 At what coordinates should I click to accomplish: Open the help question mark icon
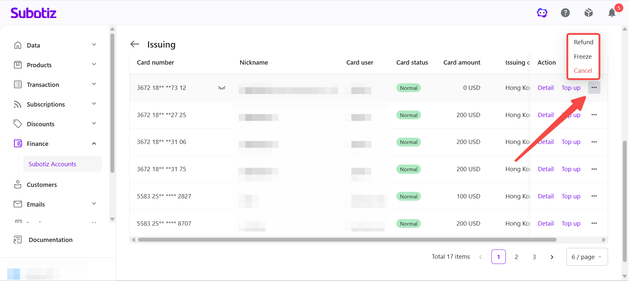(565, 13)
